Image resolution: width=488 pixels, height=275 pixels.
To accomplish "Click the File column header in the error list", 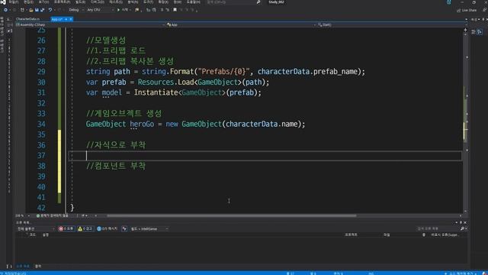I will [387, 235].
